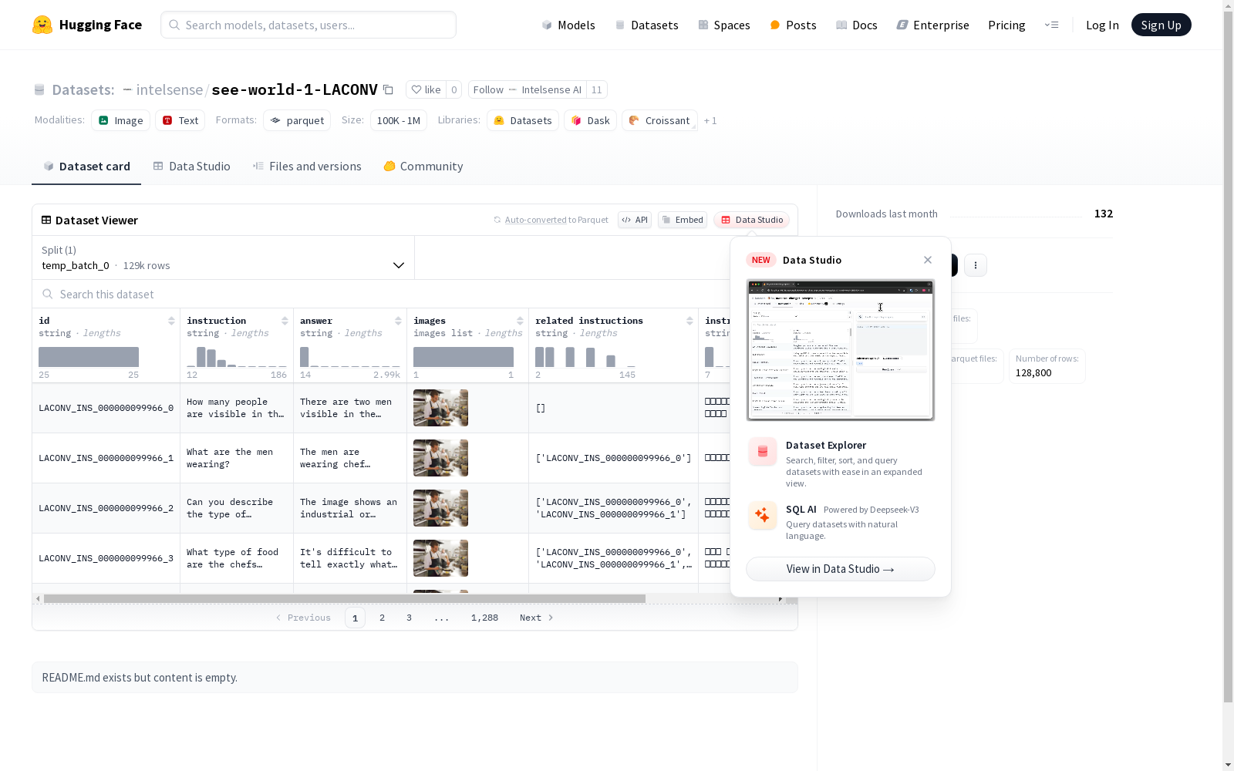
Task: Go to page 3 of the dataset
Action: click(x=409, y=618)
